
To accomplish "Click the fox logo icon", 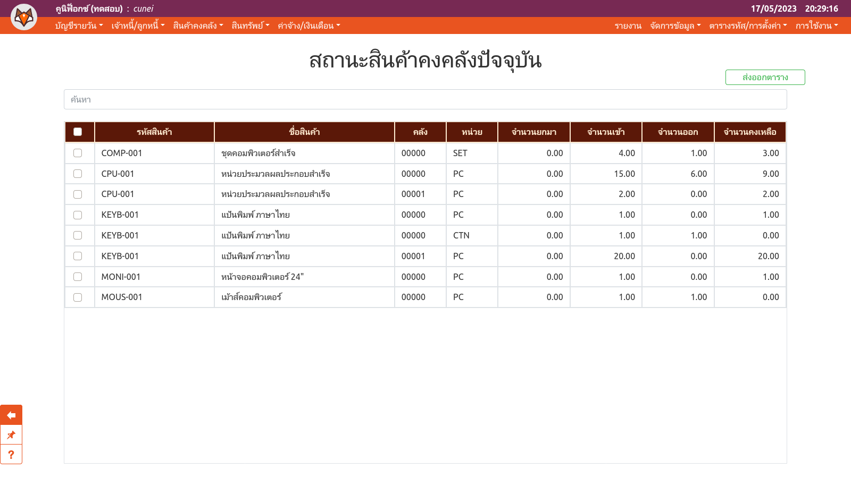I will 24,17.
